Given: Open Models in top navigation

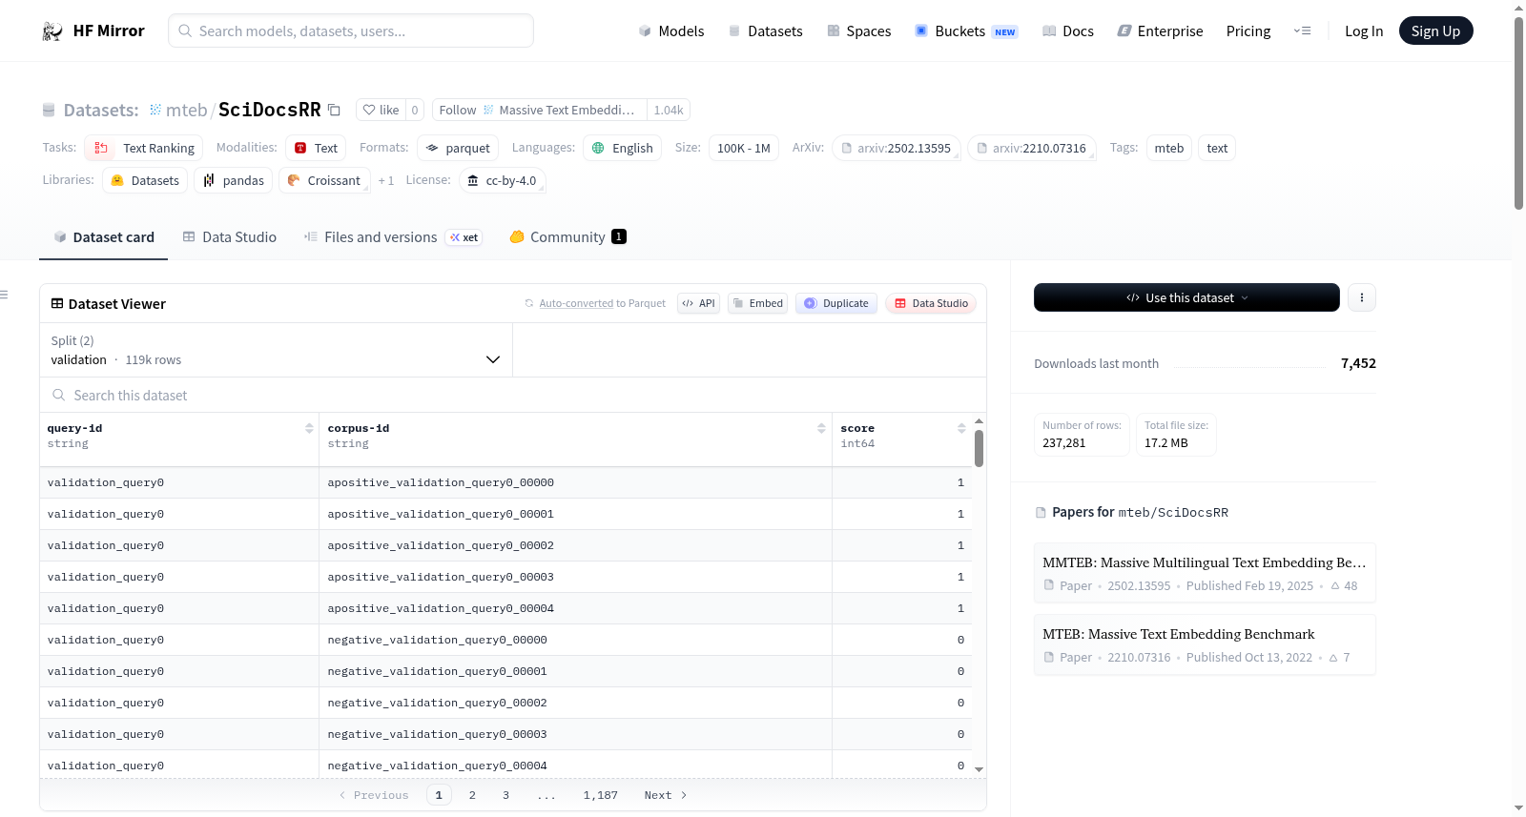Looking at the screenshot, I should 671,31.
